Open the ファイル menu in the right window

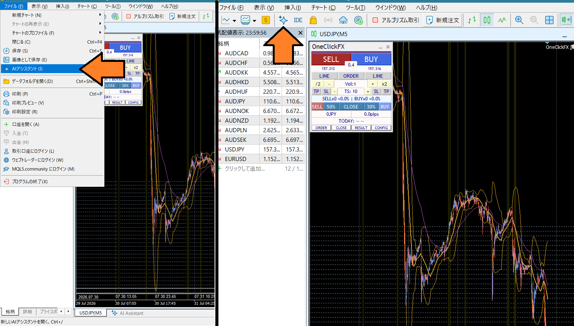pyautogui.click(x=232, y=7)
